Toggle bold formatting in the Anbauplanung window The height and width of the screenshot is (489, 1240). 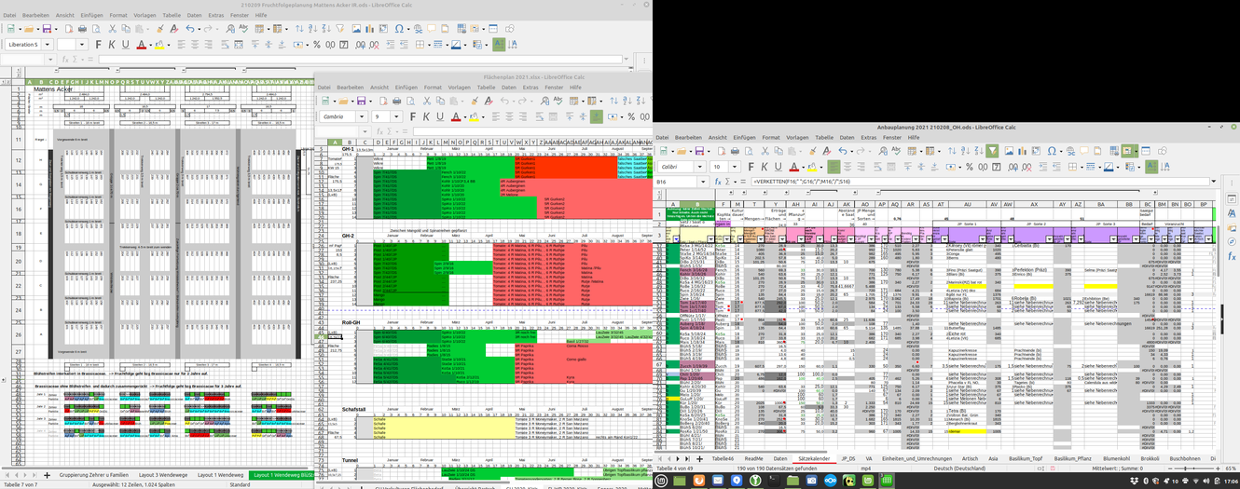point(751,167)
